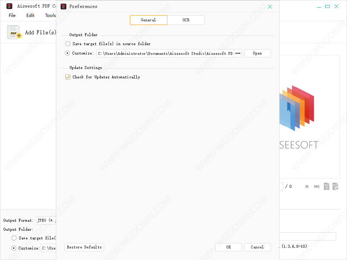Close the main Aiseesoft window

337,6
